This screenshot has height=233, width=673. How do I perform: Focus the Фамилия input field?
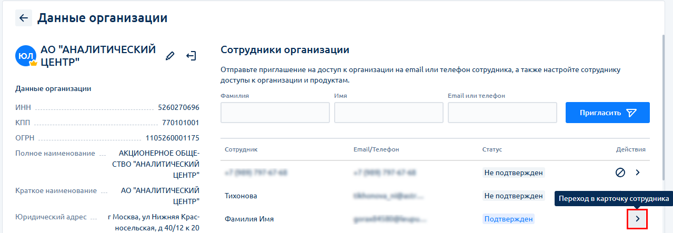pos(275,113)
